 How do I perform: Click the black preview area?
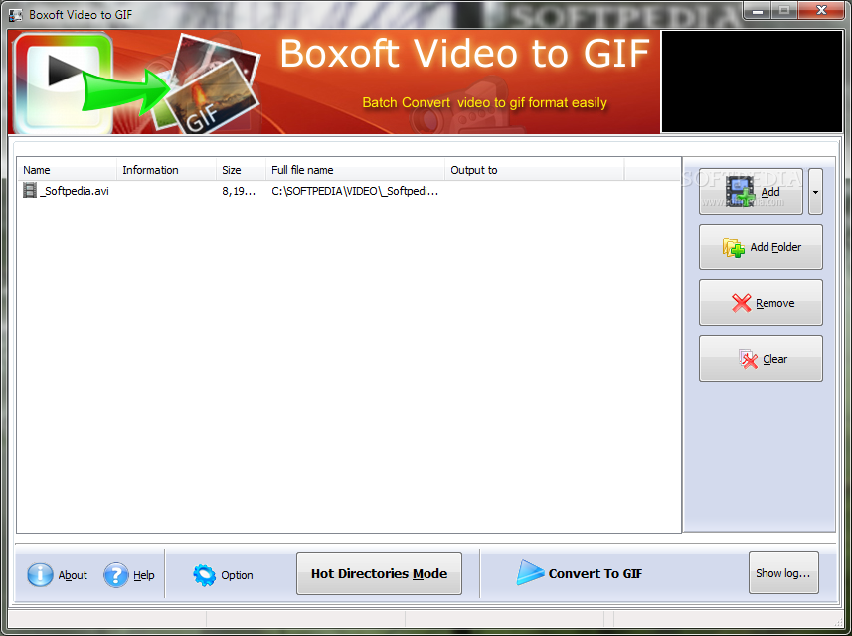tap(752, 81)
